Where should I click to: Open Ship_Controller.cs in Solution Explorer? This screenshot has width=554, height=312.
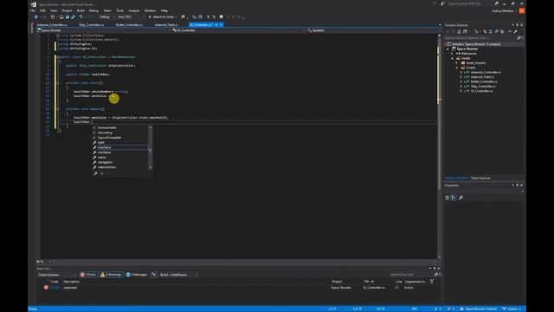(483, 86)
